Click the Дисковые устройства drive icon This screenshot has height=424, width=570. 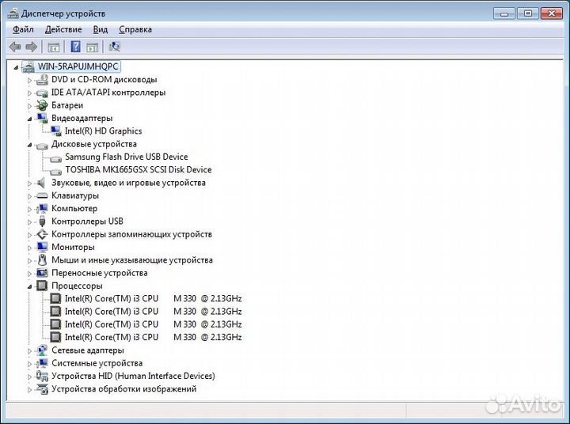pyautogui.click(x=42, y=146)
